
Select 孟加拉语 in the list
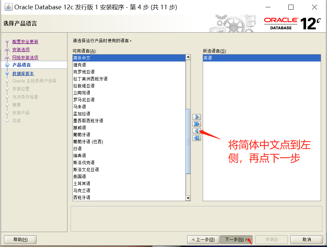(x=129, y=114)
